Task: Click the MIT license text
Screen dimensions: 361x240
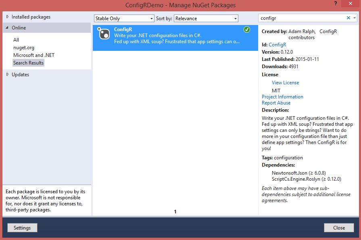Action: coord(276,91)
